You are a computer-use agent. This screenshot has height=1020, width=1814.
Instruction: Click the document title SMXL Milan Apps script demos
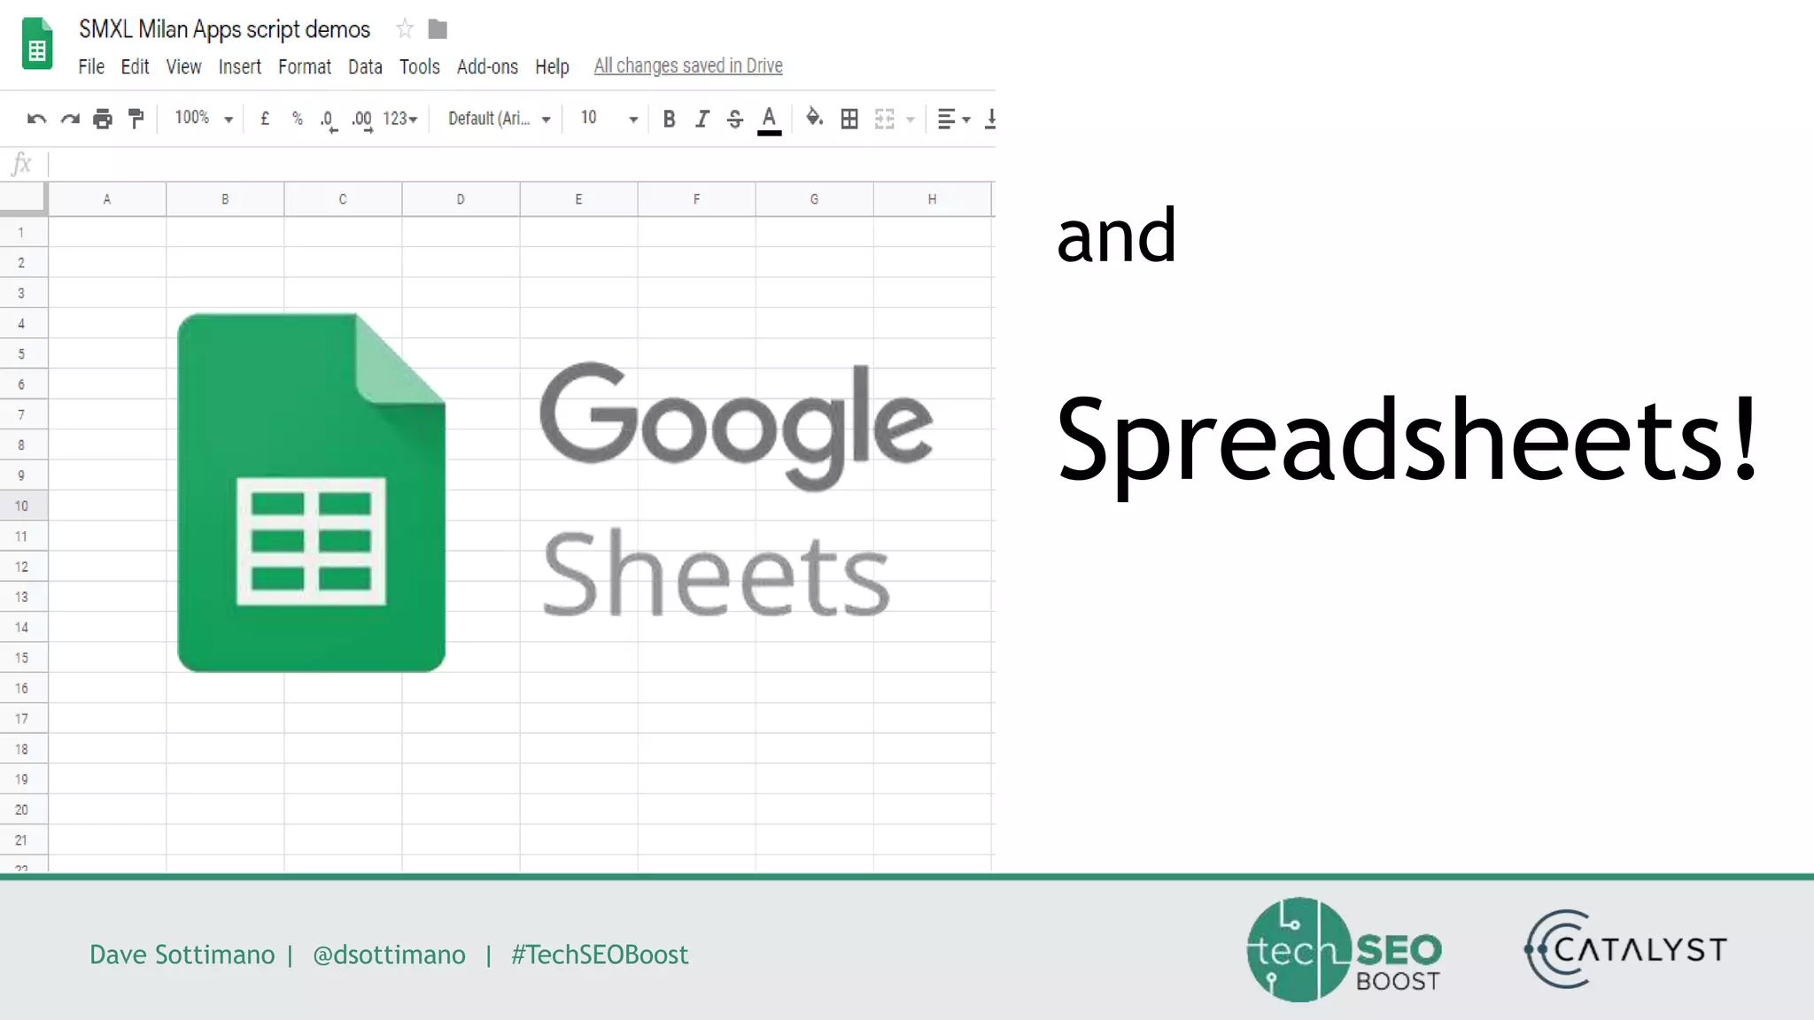(x=224, y=29)
